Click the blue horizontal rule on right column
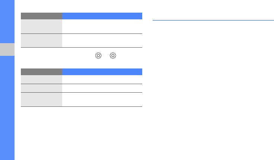This screenshot has height=160, width=274. (213, 20)
